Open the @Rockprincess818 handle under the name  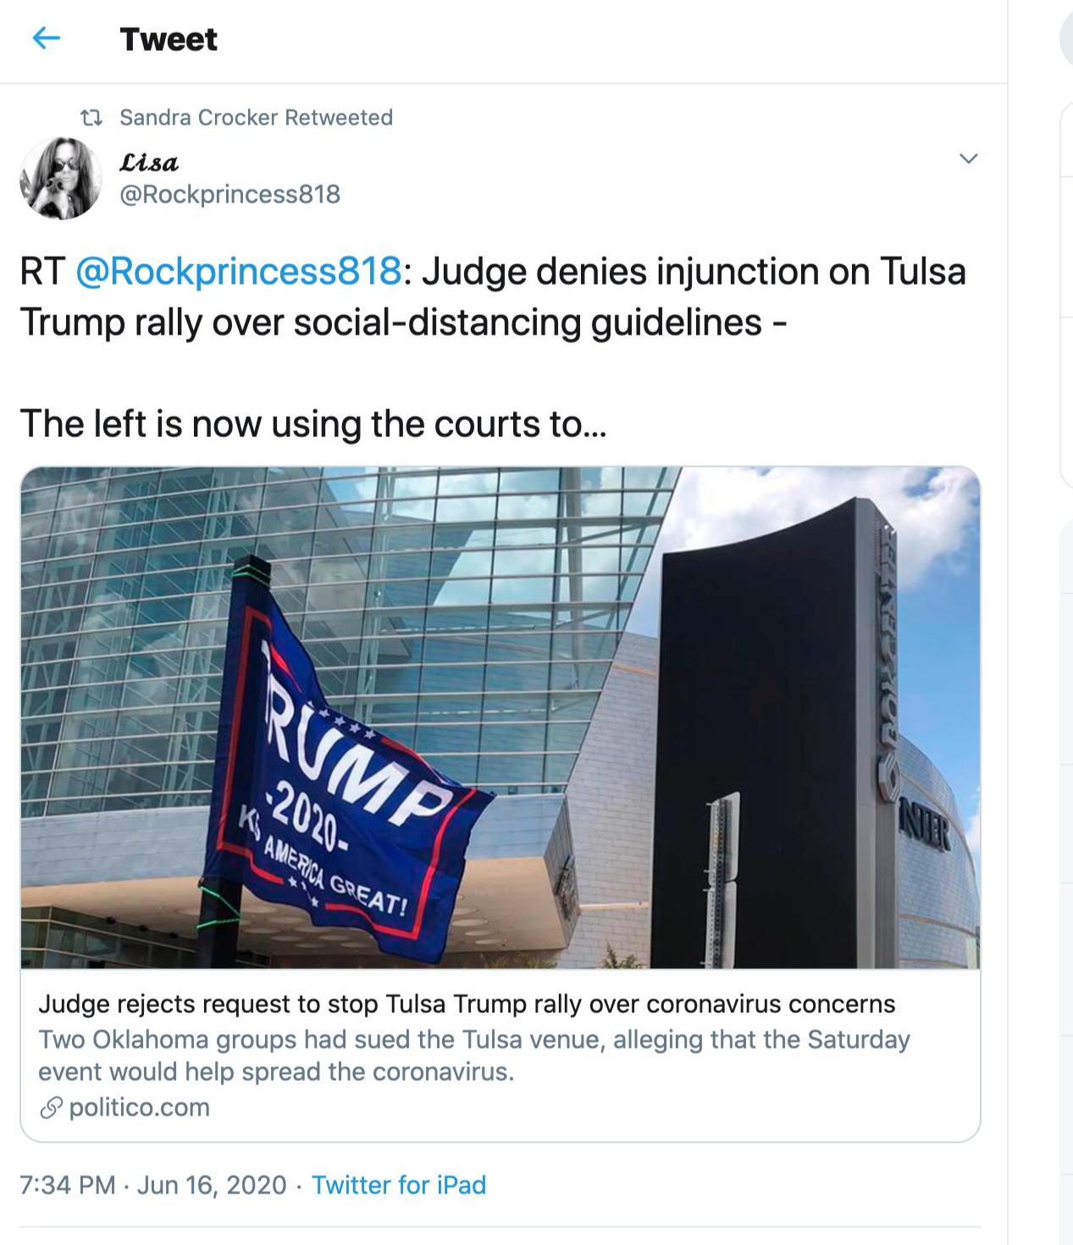230,195
